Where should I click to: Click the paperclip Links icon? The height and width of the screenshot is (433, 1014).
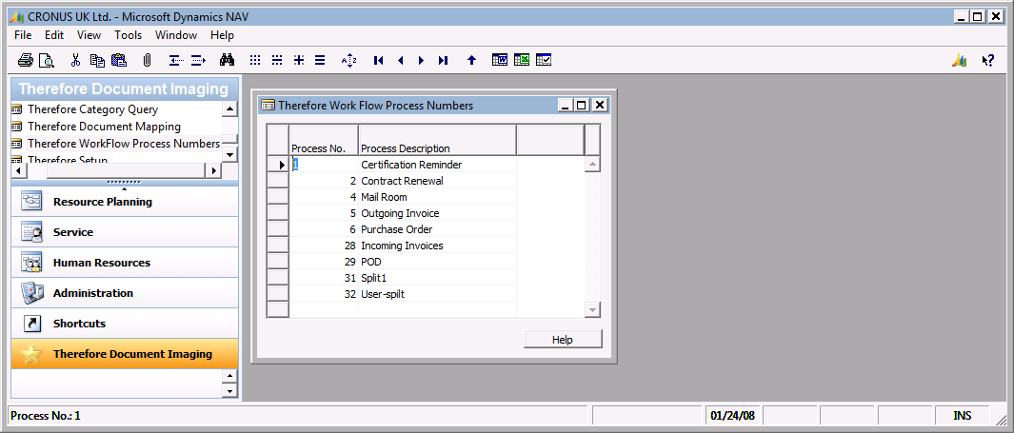[147, 60]
